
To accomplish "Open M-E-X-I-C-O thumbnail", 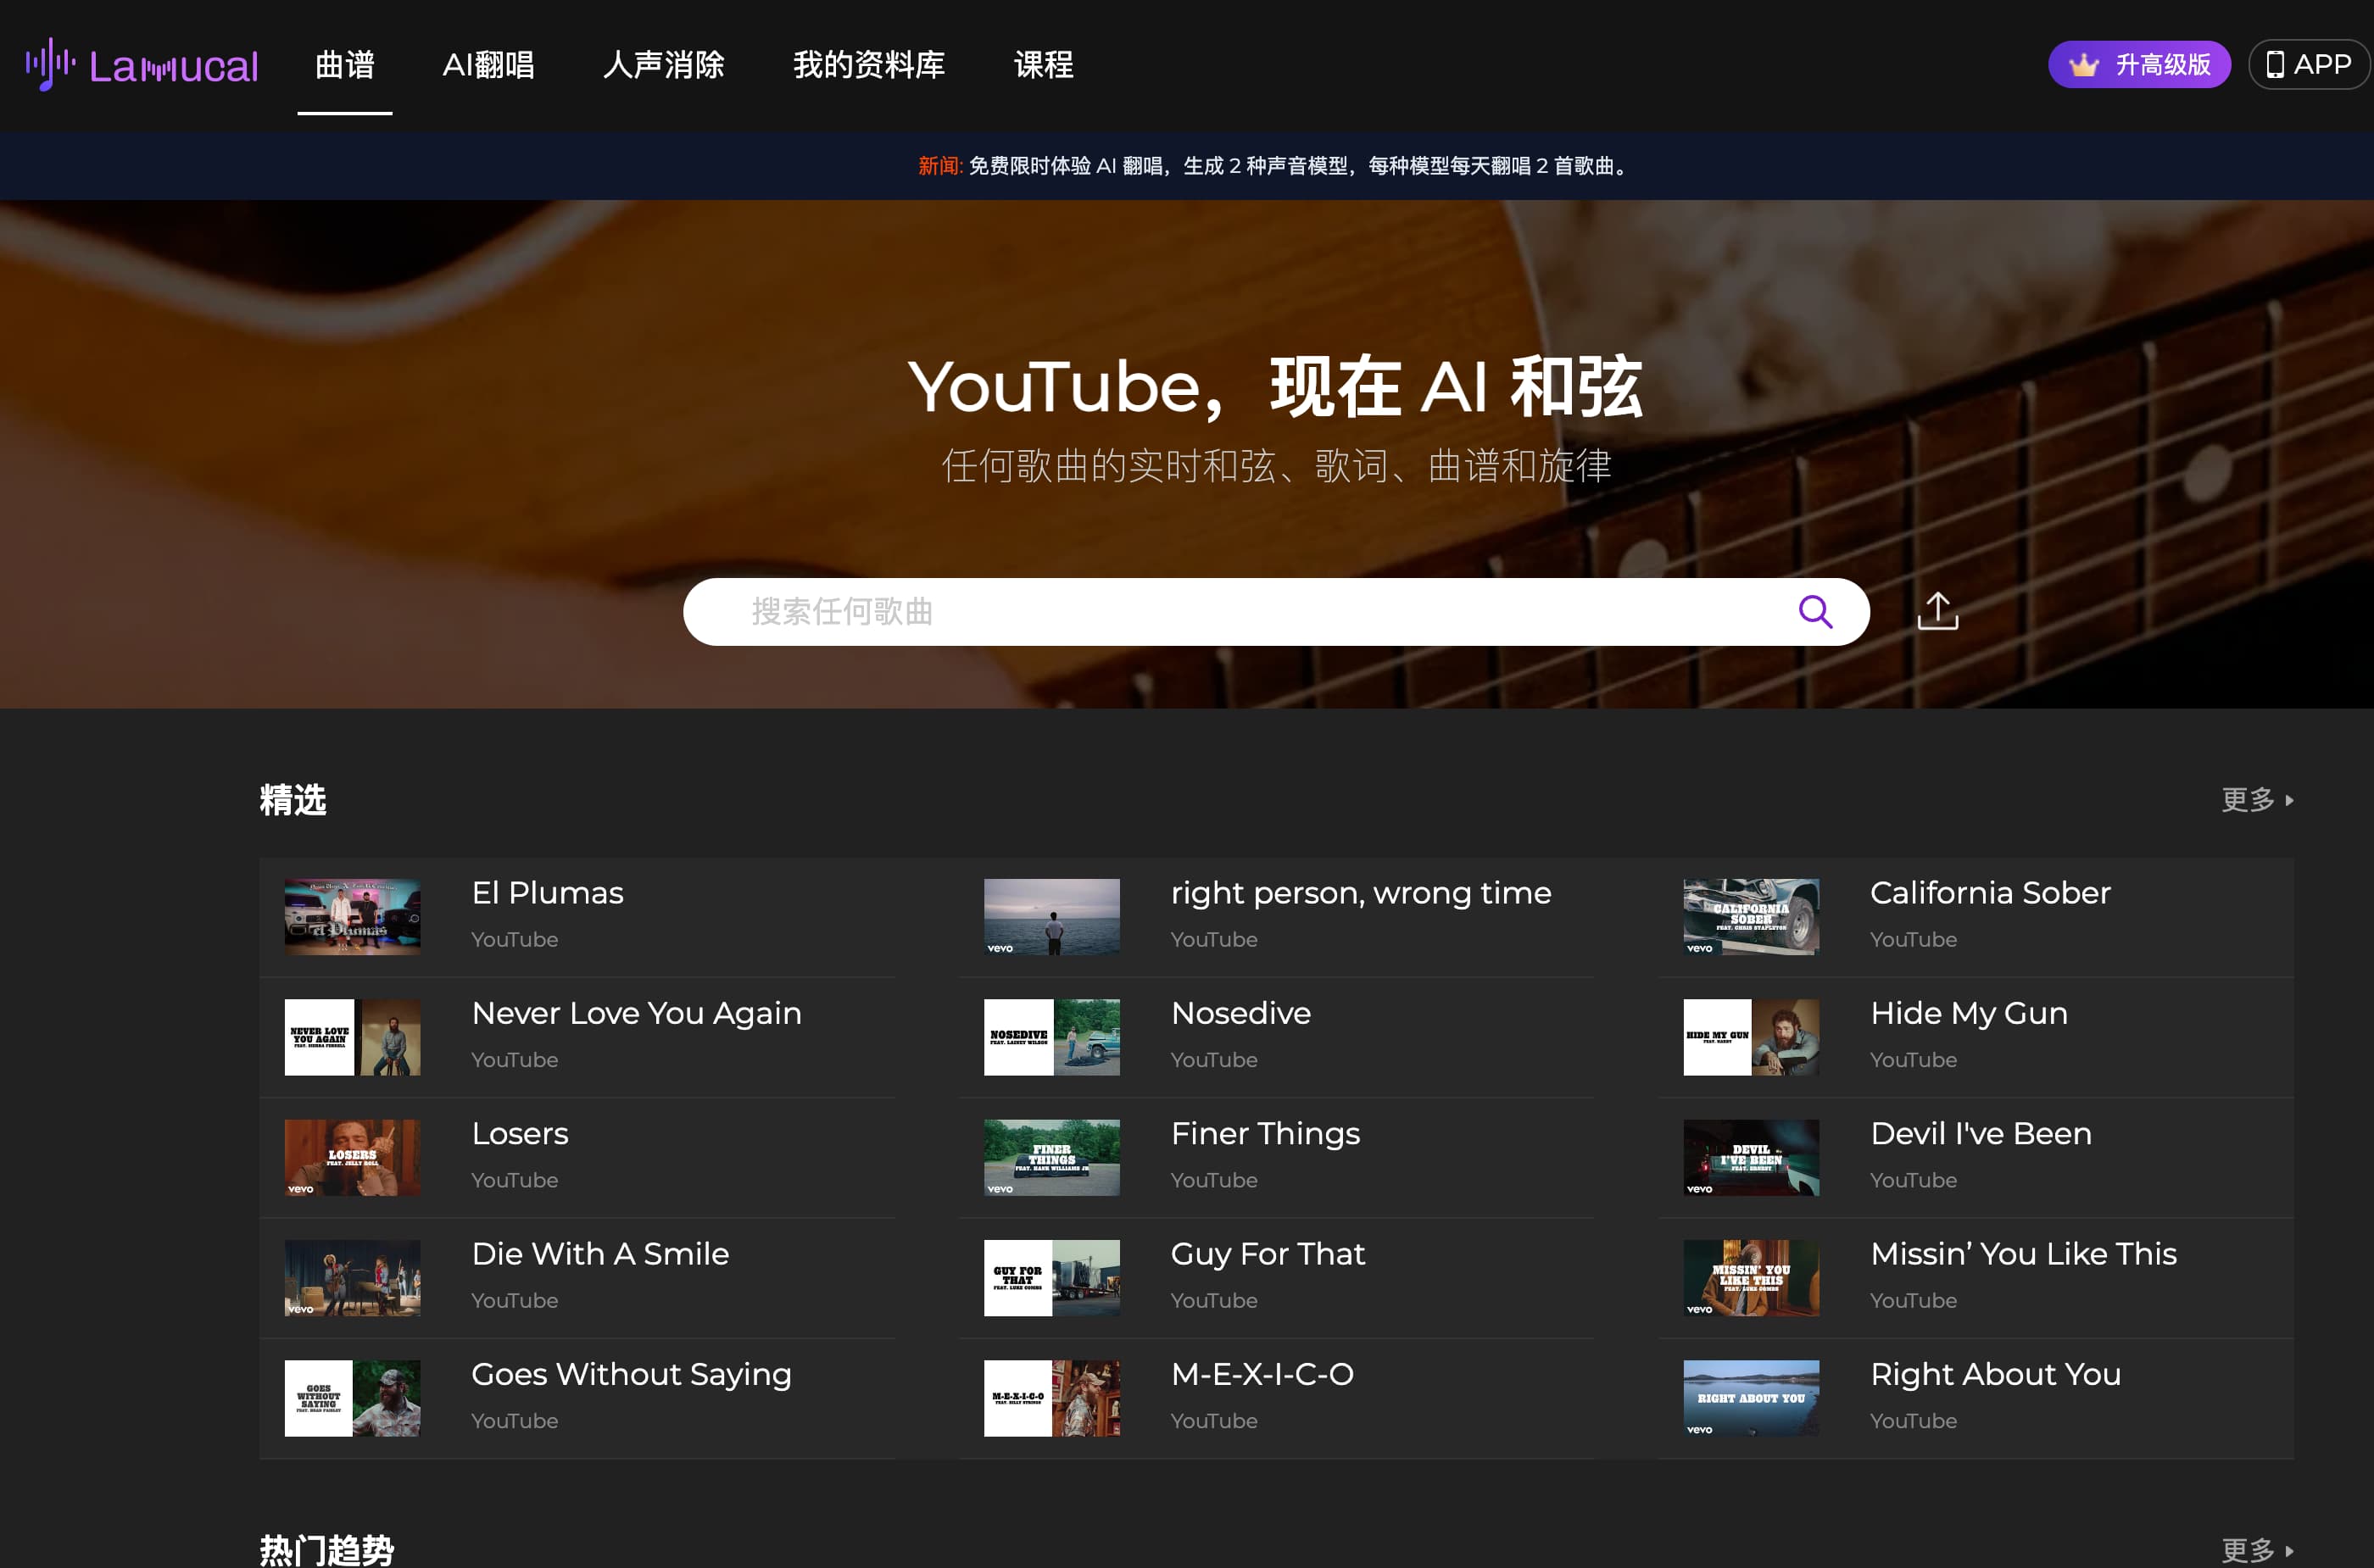I will click(1051, 1398).
